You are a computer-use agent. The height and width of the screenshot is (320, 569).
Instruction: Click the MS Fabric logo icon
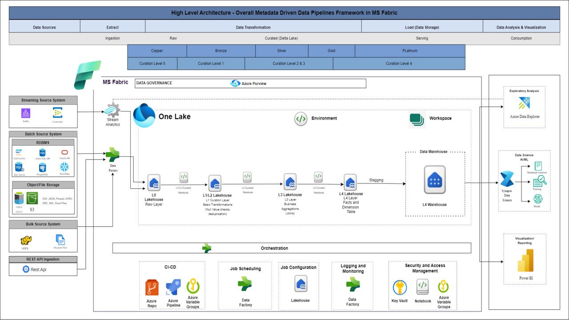click(x=88, y=75)
